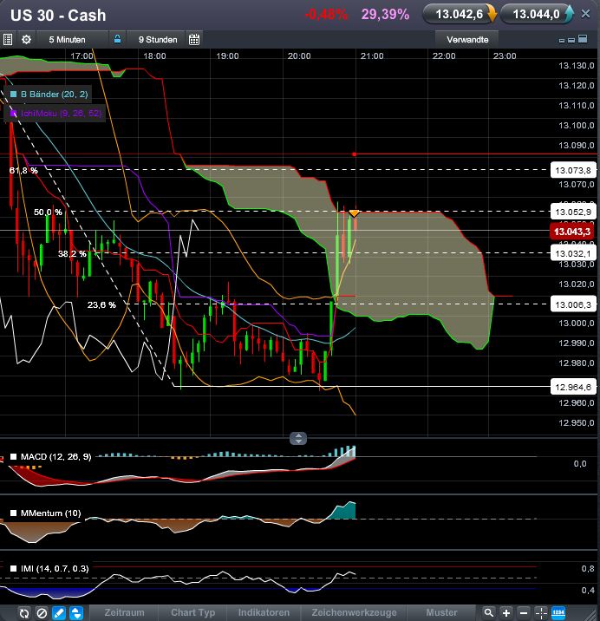
Task: Zoom out with the minus icon
Action: point(525,612)
